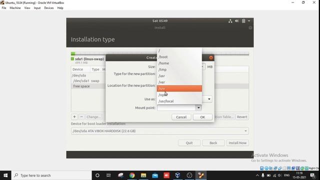This screenshot has height=180, width=320.
Task: Click the sda1 (linux-swap) legend entry
Action: 87,59
